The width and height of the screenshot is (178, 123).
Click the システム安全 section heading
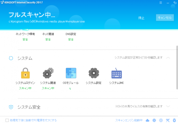point(29,107)
